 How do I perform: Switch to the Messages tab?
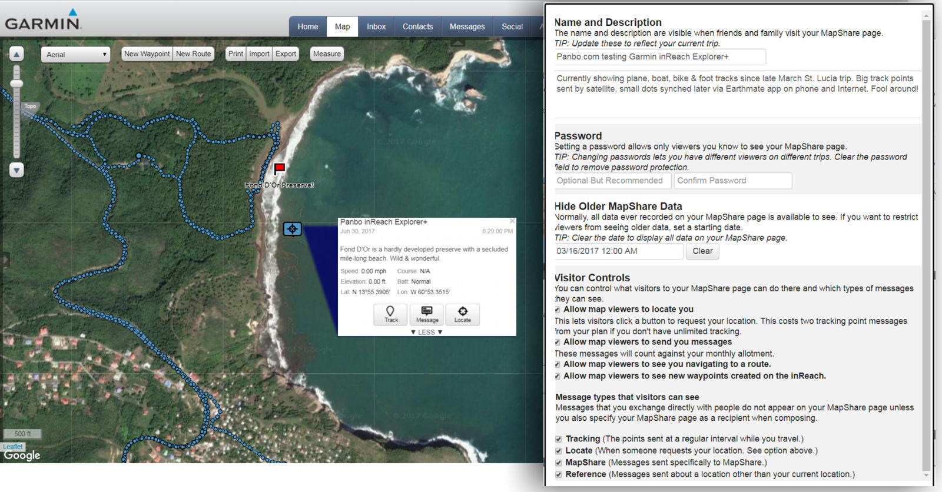[467, 26]
